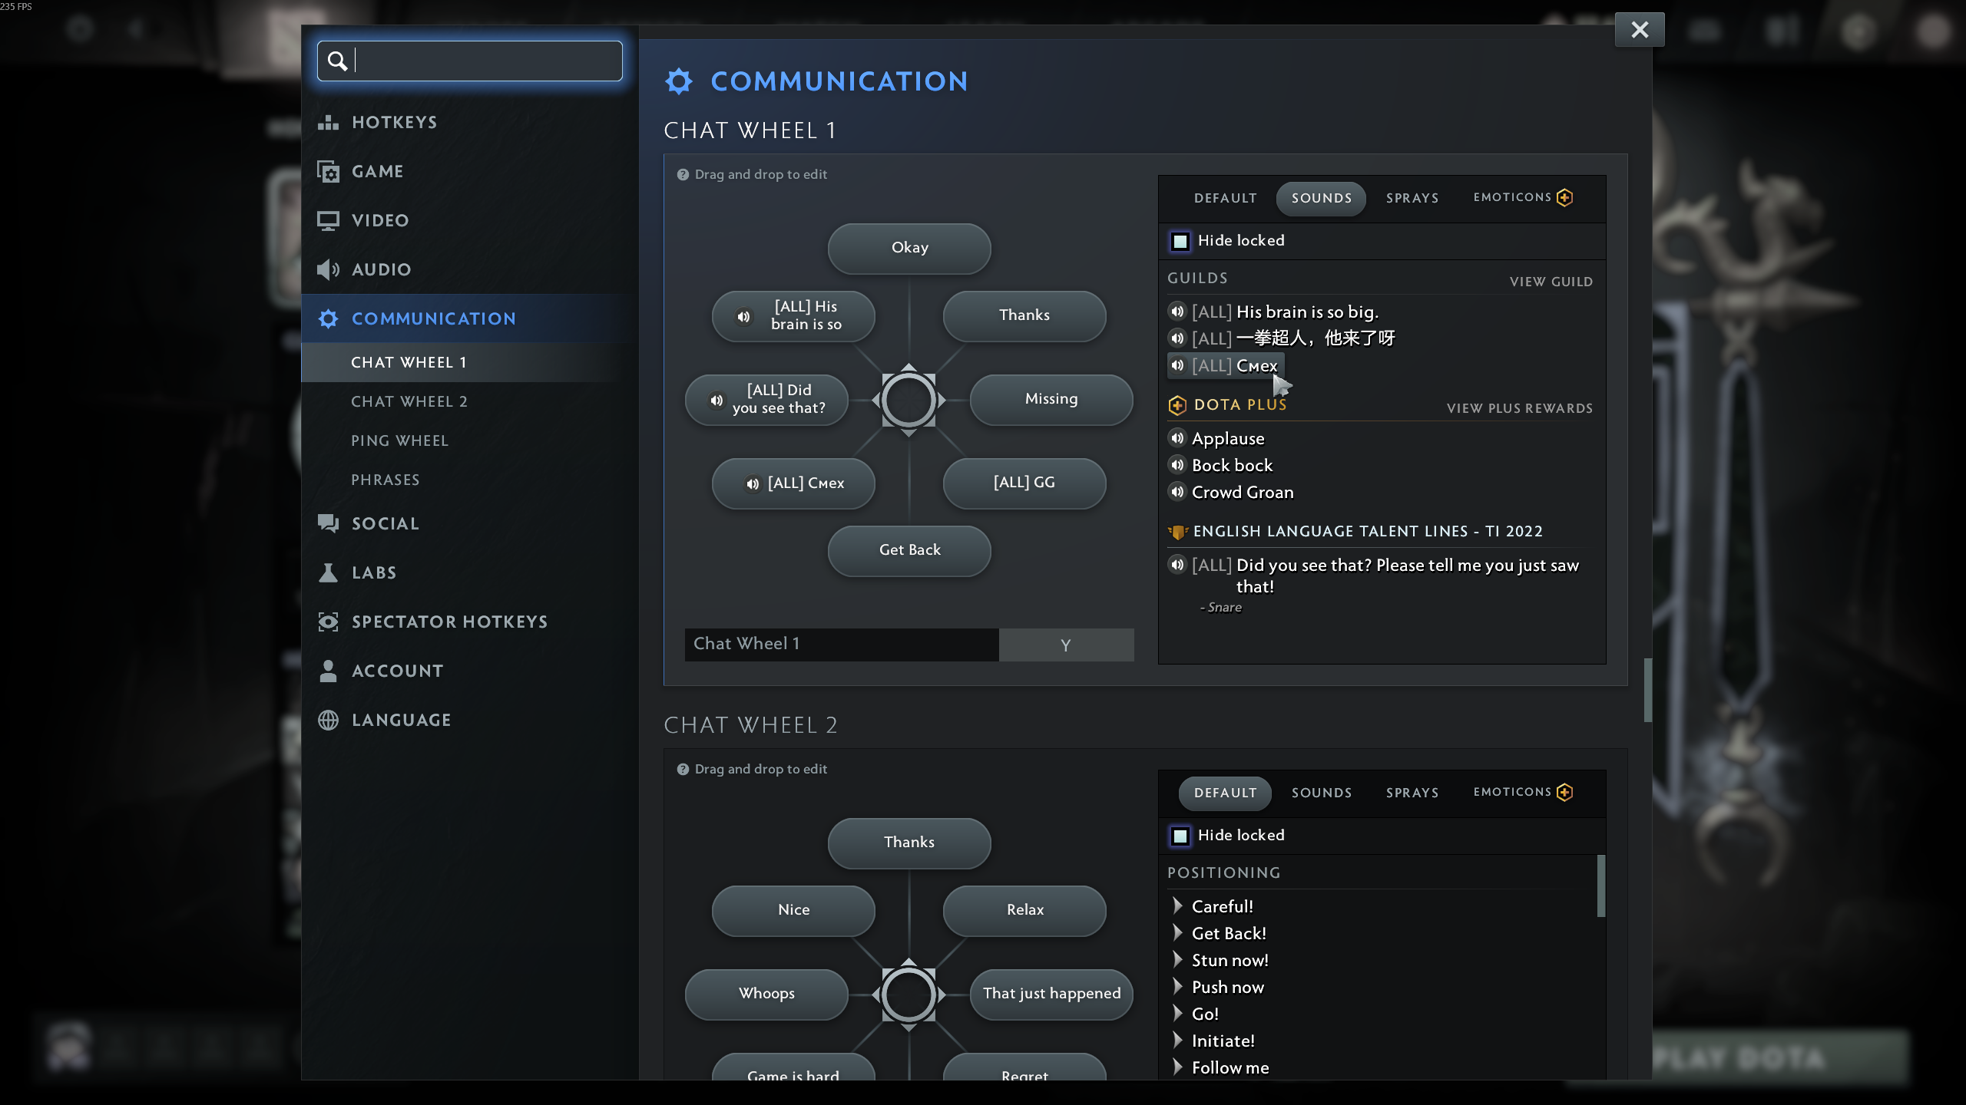
Task: Click the Dota Plus badge on Emoticons tab
Action: [1564, 198]
